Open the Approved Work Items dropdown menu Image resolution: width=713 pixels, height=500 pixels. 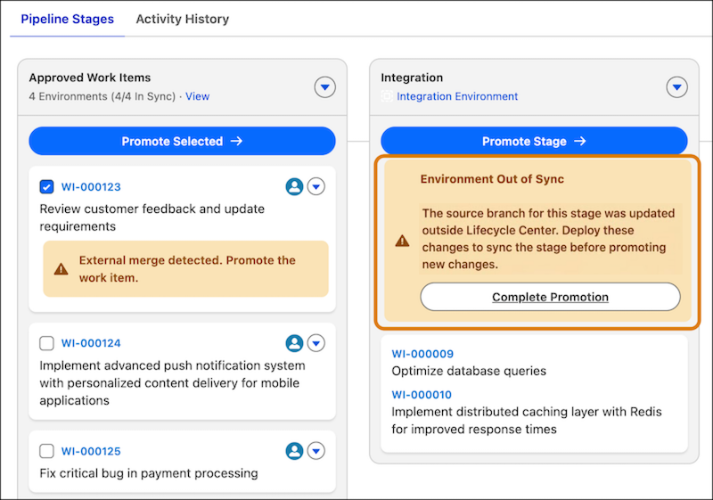[x=324, y=86]
